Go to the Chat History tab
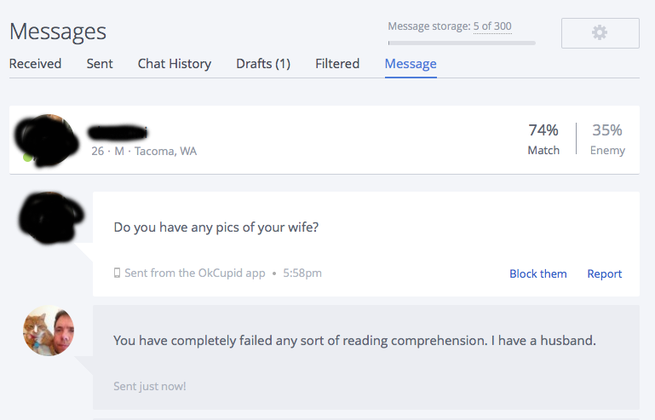The height and width of the screenshot is (420, 655). click(175, 64)
